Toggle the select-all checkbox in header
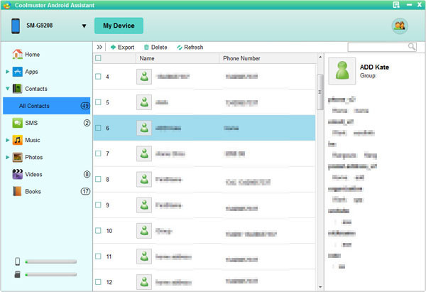426x292 pixels. click(99, 58)
